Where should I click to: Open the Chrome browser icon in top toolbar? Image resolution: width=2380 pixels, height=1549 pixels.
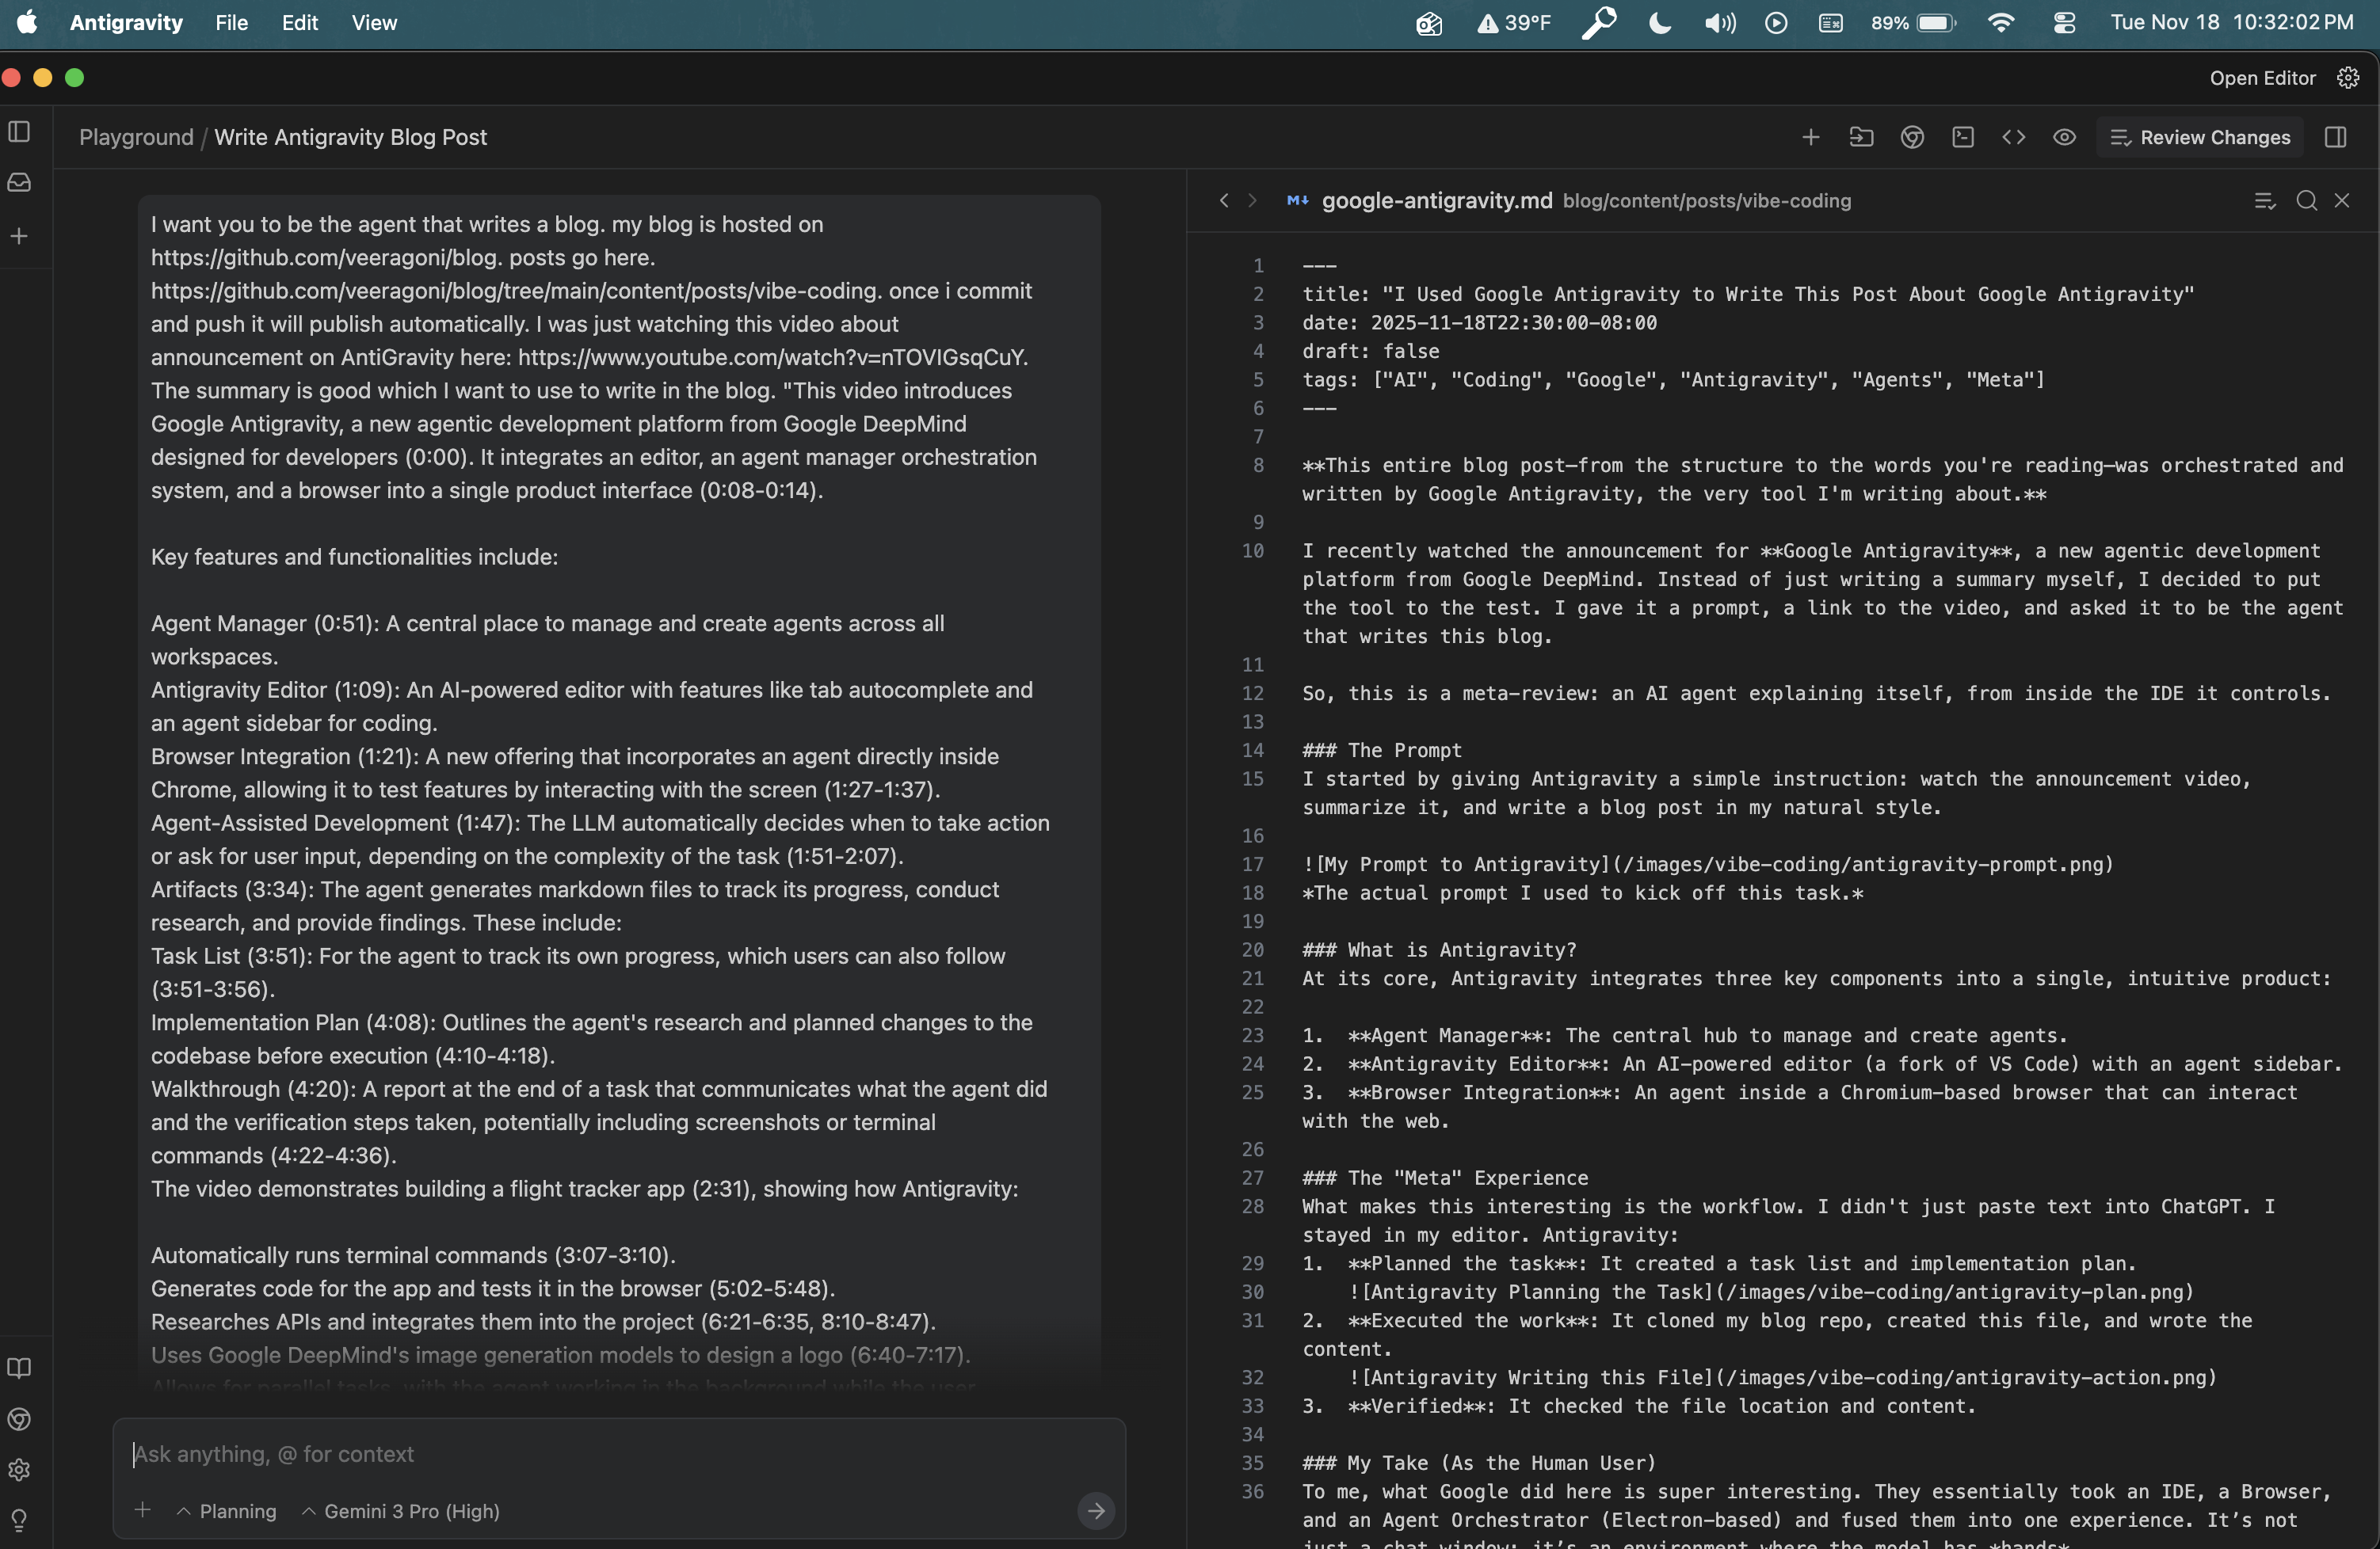pyautogui.click(x=1912, y=137)
